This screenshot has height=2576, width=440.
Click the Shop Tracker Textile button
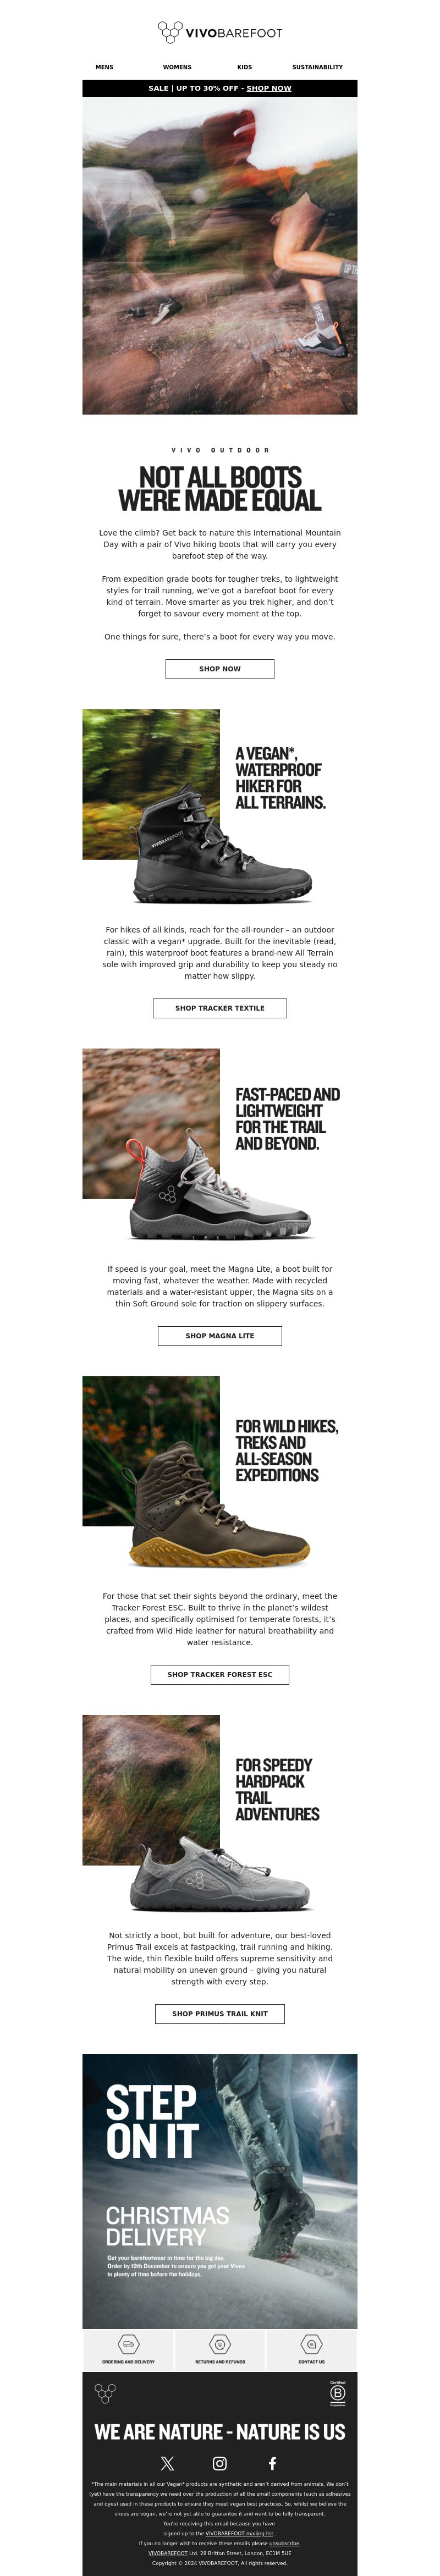(220, 1008)
